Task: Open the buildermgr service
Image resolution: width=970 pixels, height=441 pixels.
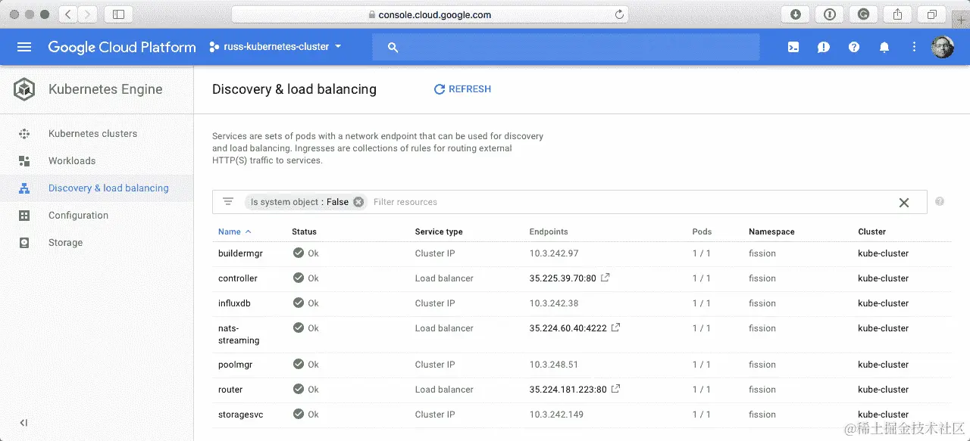Action: pos(240,253)
